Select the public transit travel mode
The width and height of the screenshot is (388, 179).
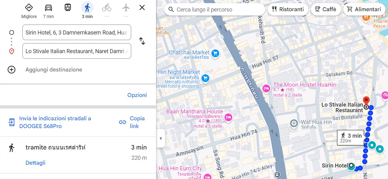(68, 7)
